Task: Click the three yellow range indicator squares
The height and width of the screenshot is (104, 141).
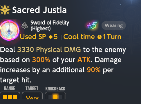Action: pyautogui.click(x=10, y=97)
